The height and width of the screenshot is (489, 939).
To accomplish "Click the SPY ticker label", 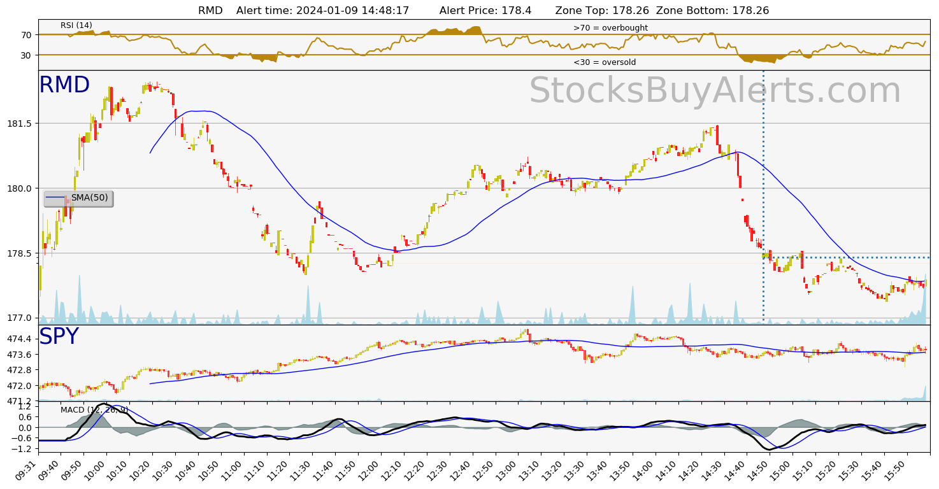I will pyautogui.click(x=59, y=337).
